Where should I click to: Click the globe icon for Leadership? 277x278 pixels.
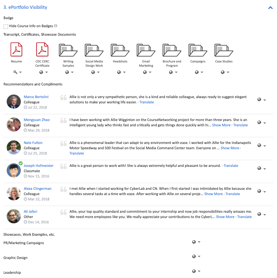[194, 271]
